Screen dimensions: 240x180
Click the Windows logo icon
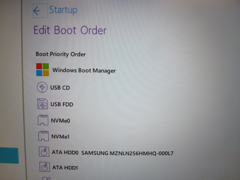pos(42,69)
